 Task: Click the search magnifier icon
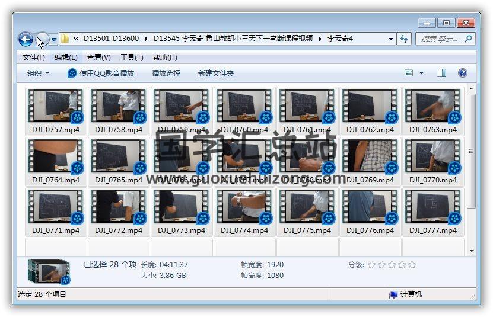coord(468,39)
